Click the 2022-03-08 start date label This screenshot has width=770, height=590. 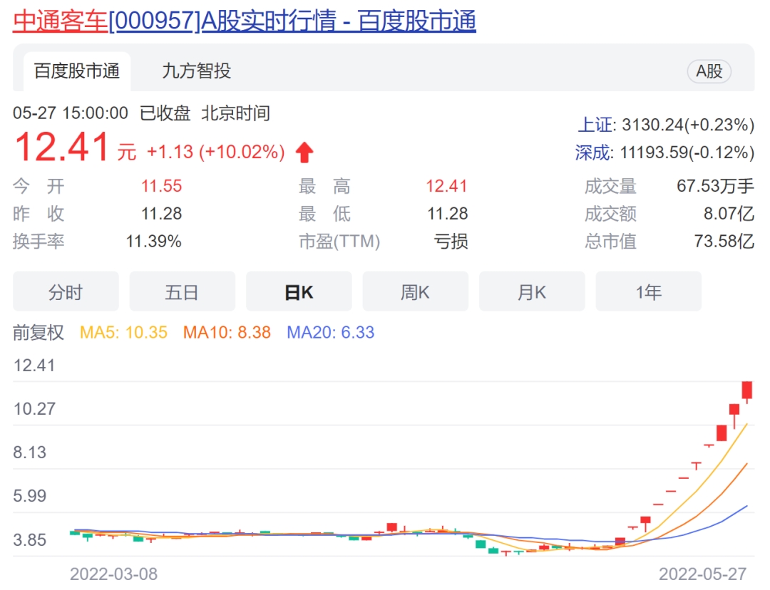tap(113, 574)
